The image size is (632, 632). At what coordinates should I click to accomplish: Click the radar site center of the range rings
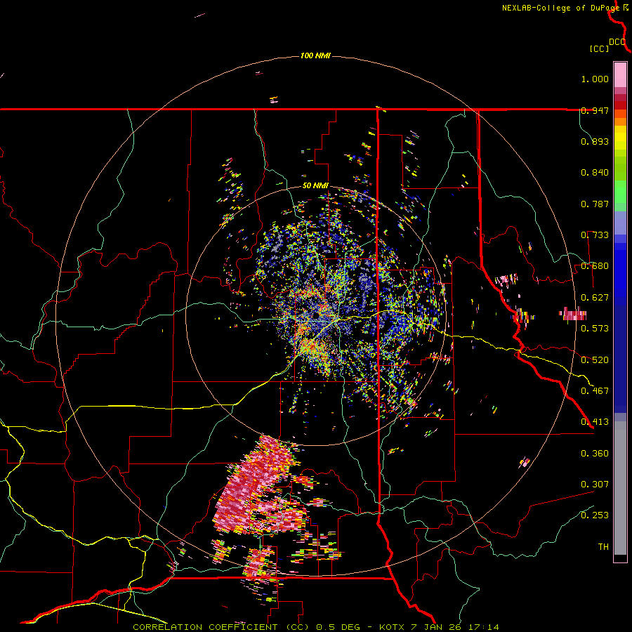coord(315,315)
